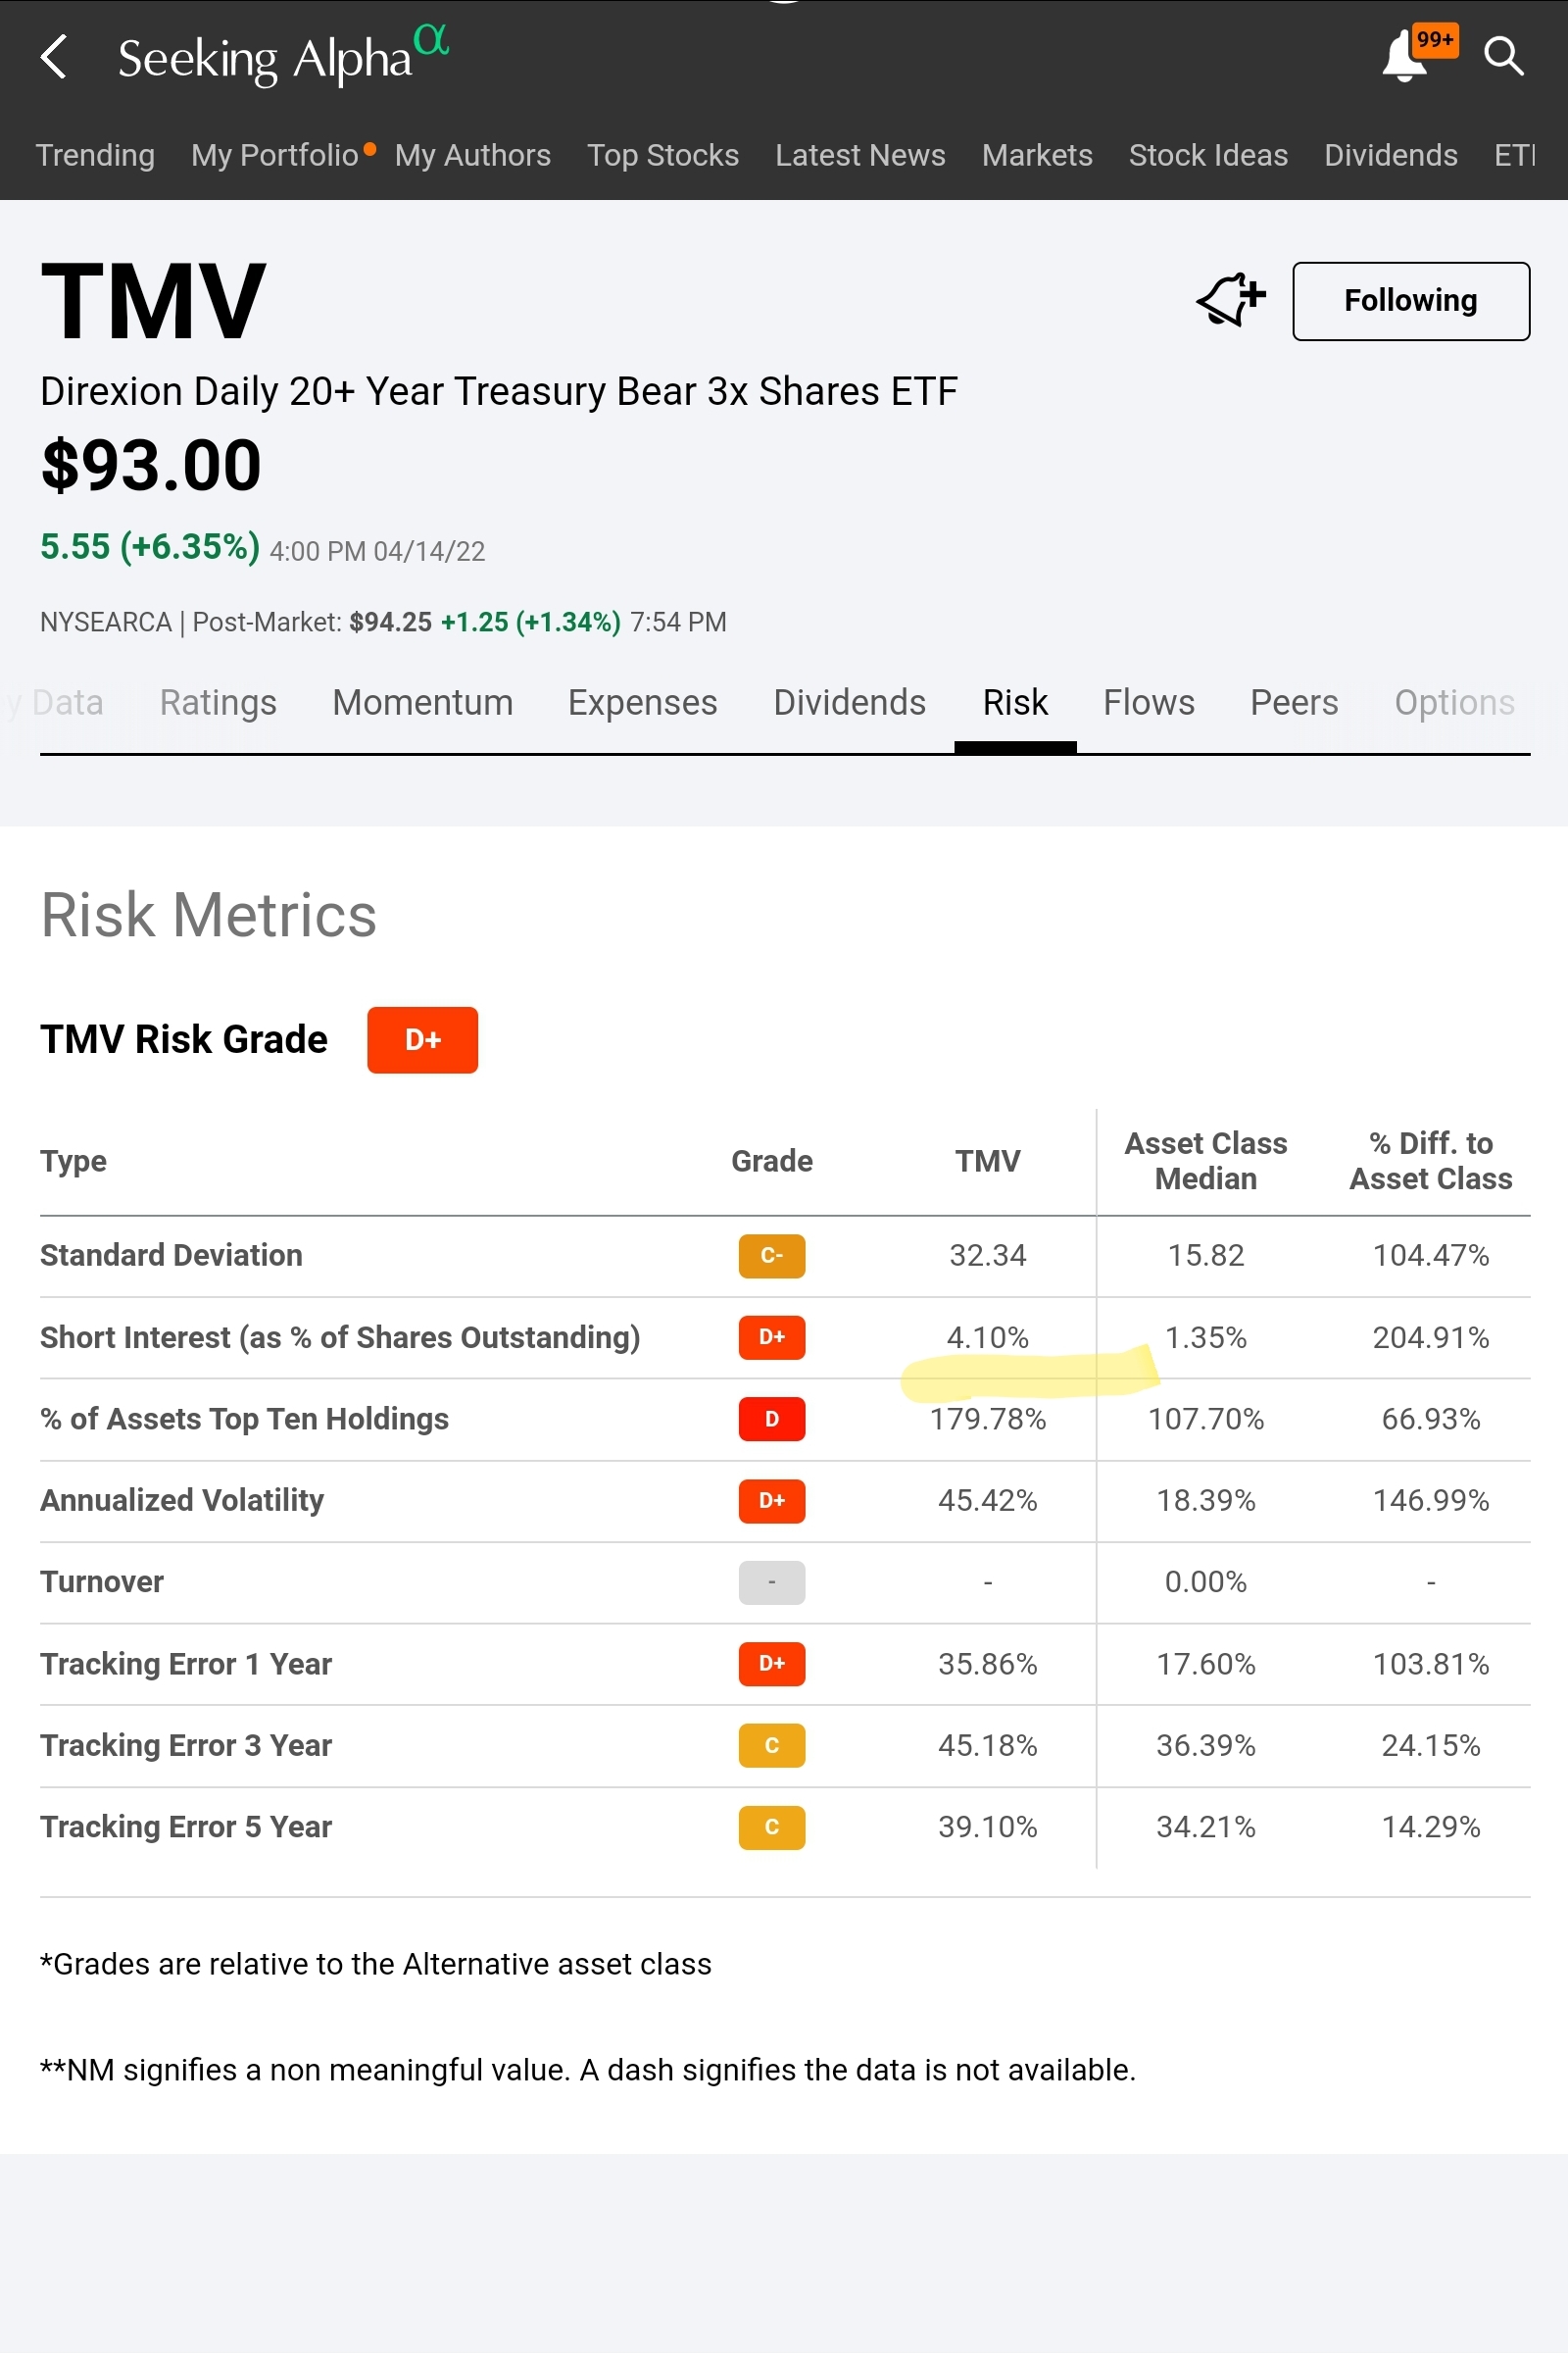Click the 179.78% top ten holdings value
Viewport: 1568px width, 2353px height.
click(987, 1419)
